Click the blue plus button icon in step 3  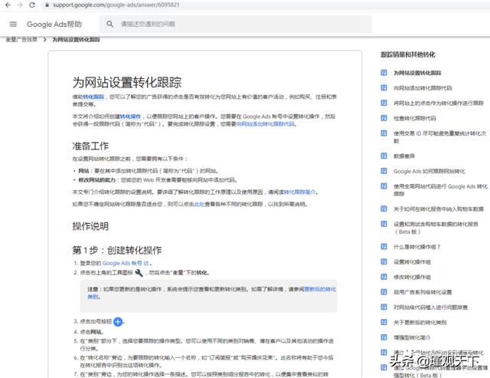click(x=118, y=321)
